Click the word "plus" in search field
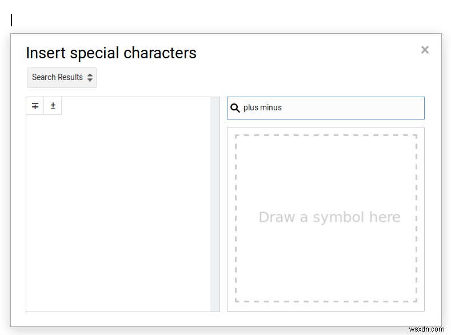Image resolution: width=451 pixels, height=335 pixels. (x=251, y=108)
